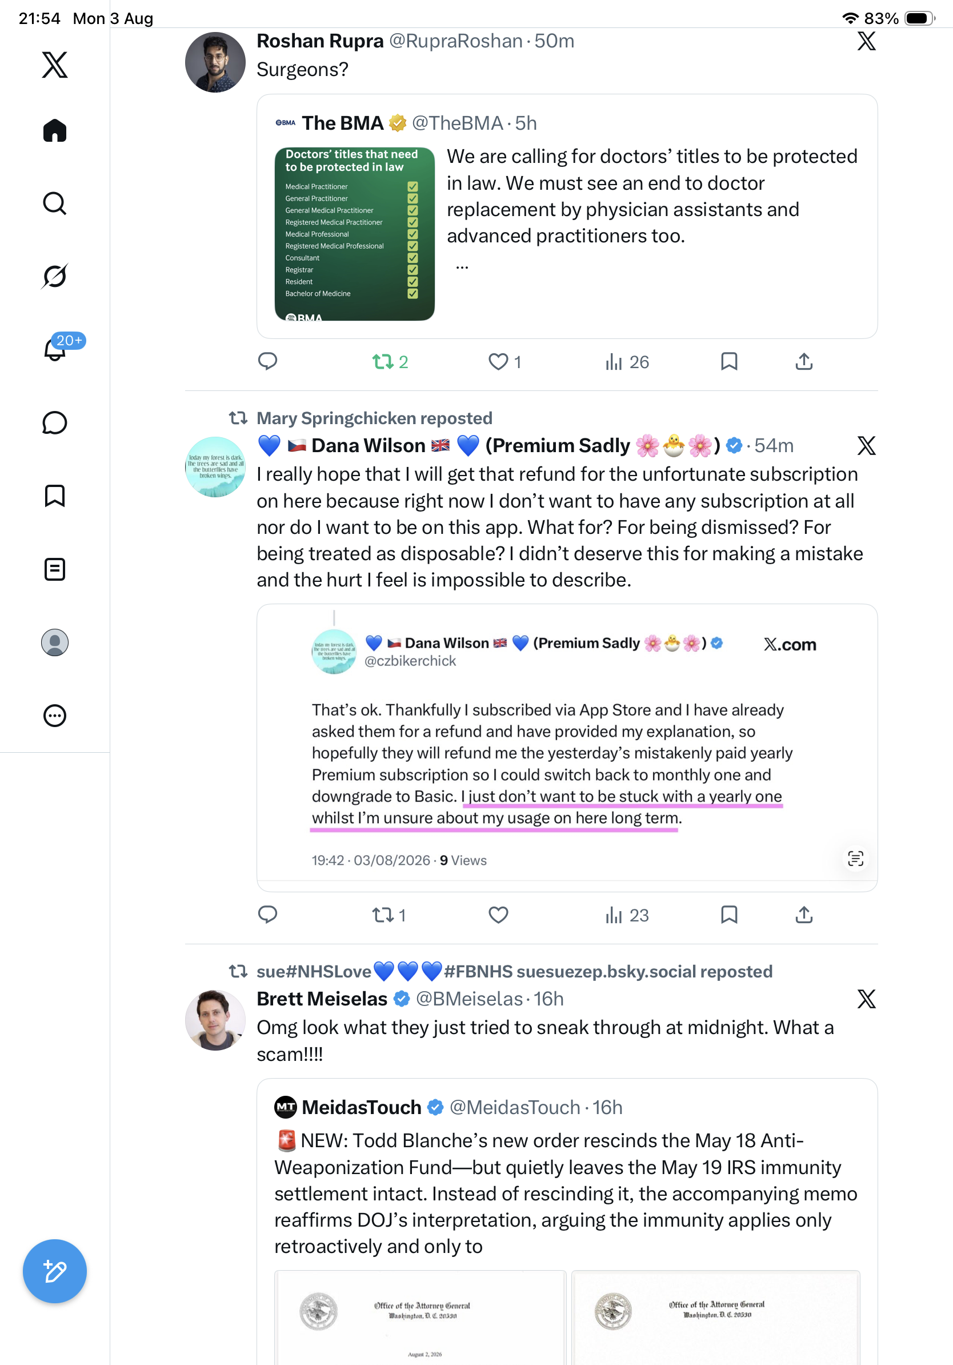Image resolution: width=953 pixels, height=1365 pixels.
Task: Open Search from the sidebar
Action: (x=55, y=203)
